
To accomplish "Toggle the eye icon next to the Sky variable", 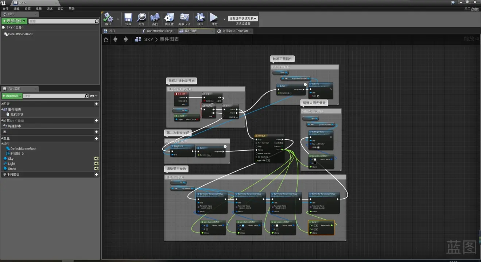I will coord(96,159).
